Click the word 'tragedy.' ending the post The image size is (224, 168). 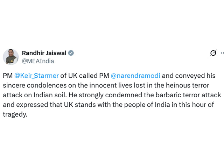(15, 114)
